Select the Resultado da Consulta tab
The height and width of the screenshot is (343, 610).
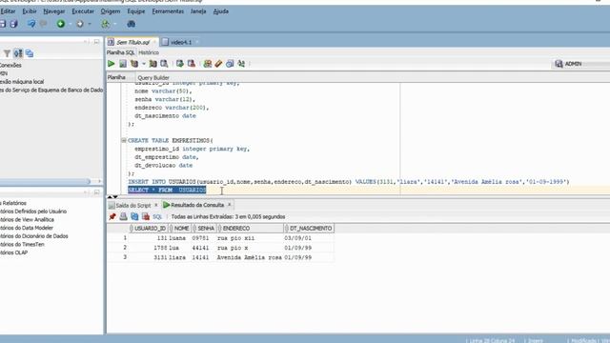point(197,205)
